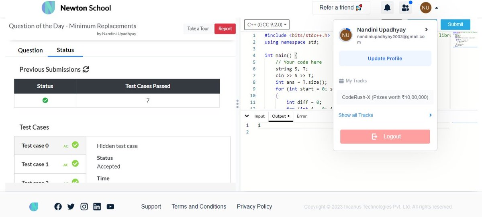Click green check icon of Test case 1
This screenshot has height=217, width=482.
[75, 164]
